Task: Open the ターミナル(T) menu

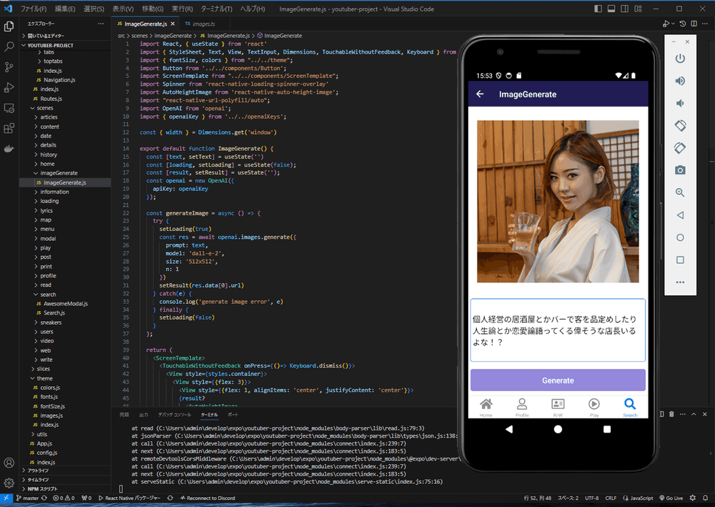Action: 217,9
